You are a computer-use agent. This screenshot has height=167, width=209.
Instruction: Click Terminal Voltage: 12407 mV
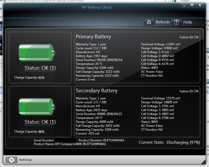160,44
